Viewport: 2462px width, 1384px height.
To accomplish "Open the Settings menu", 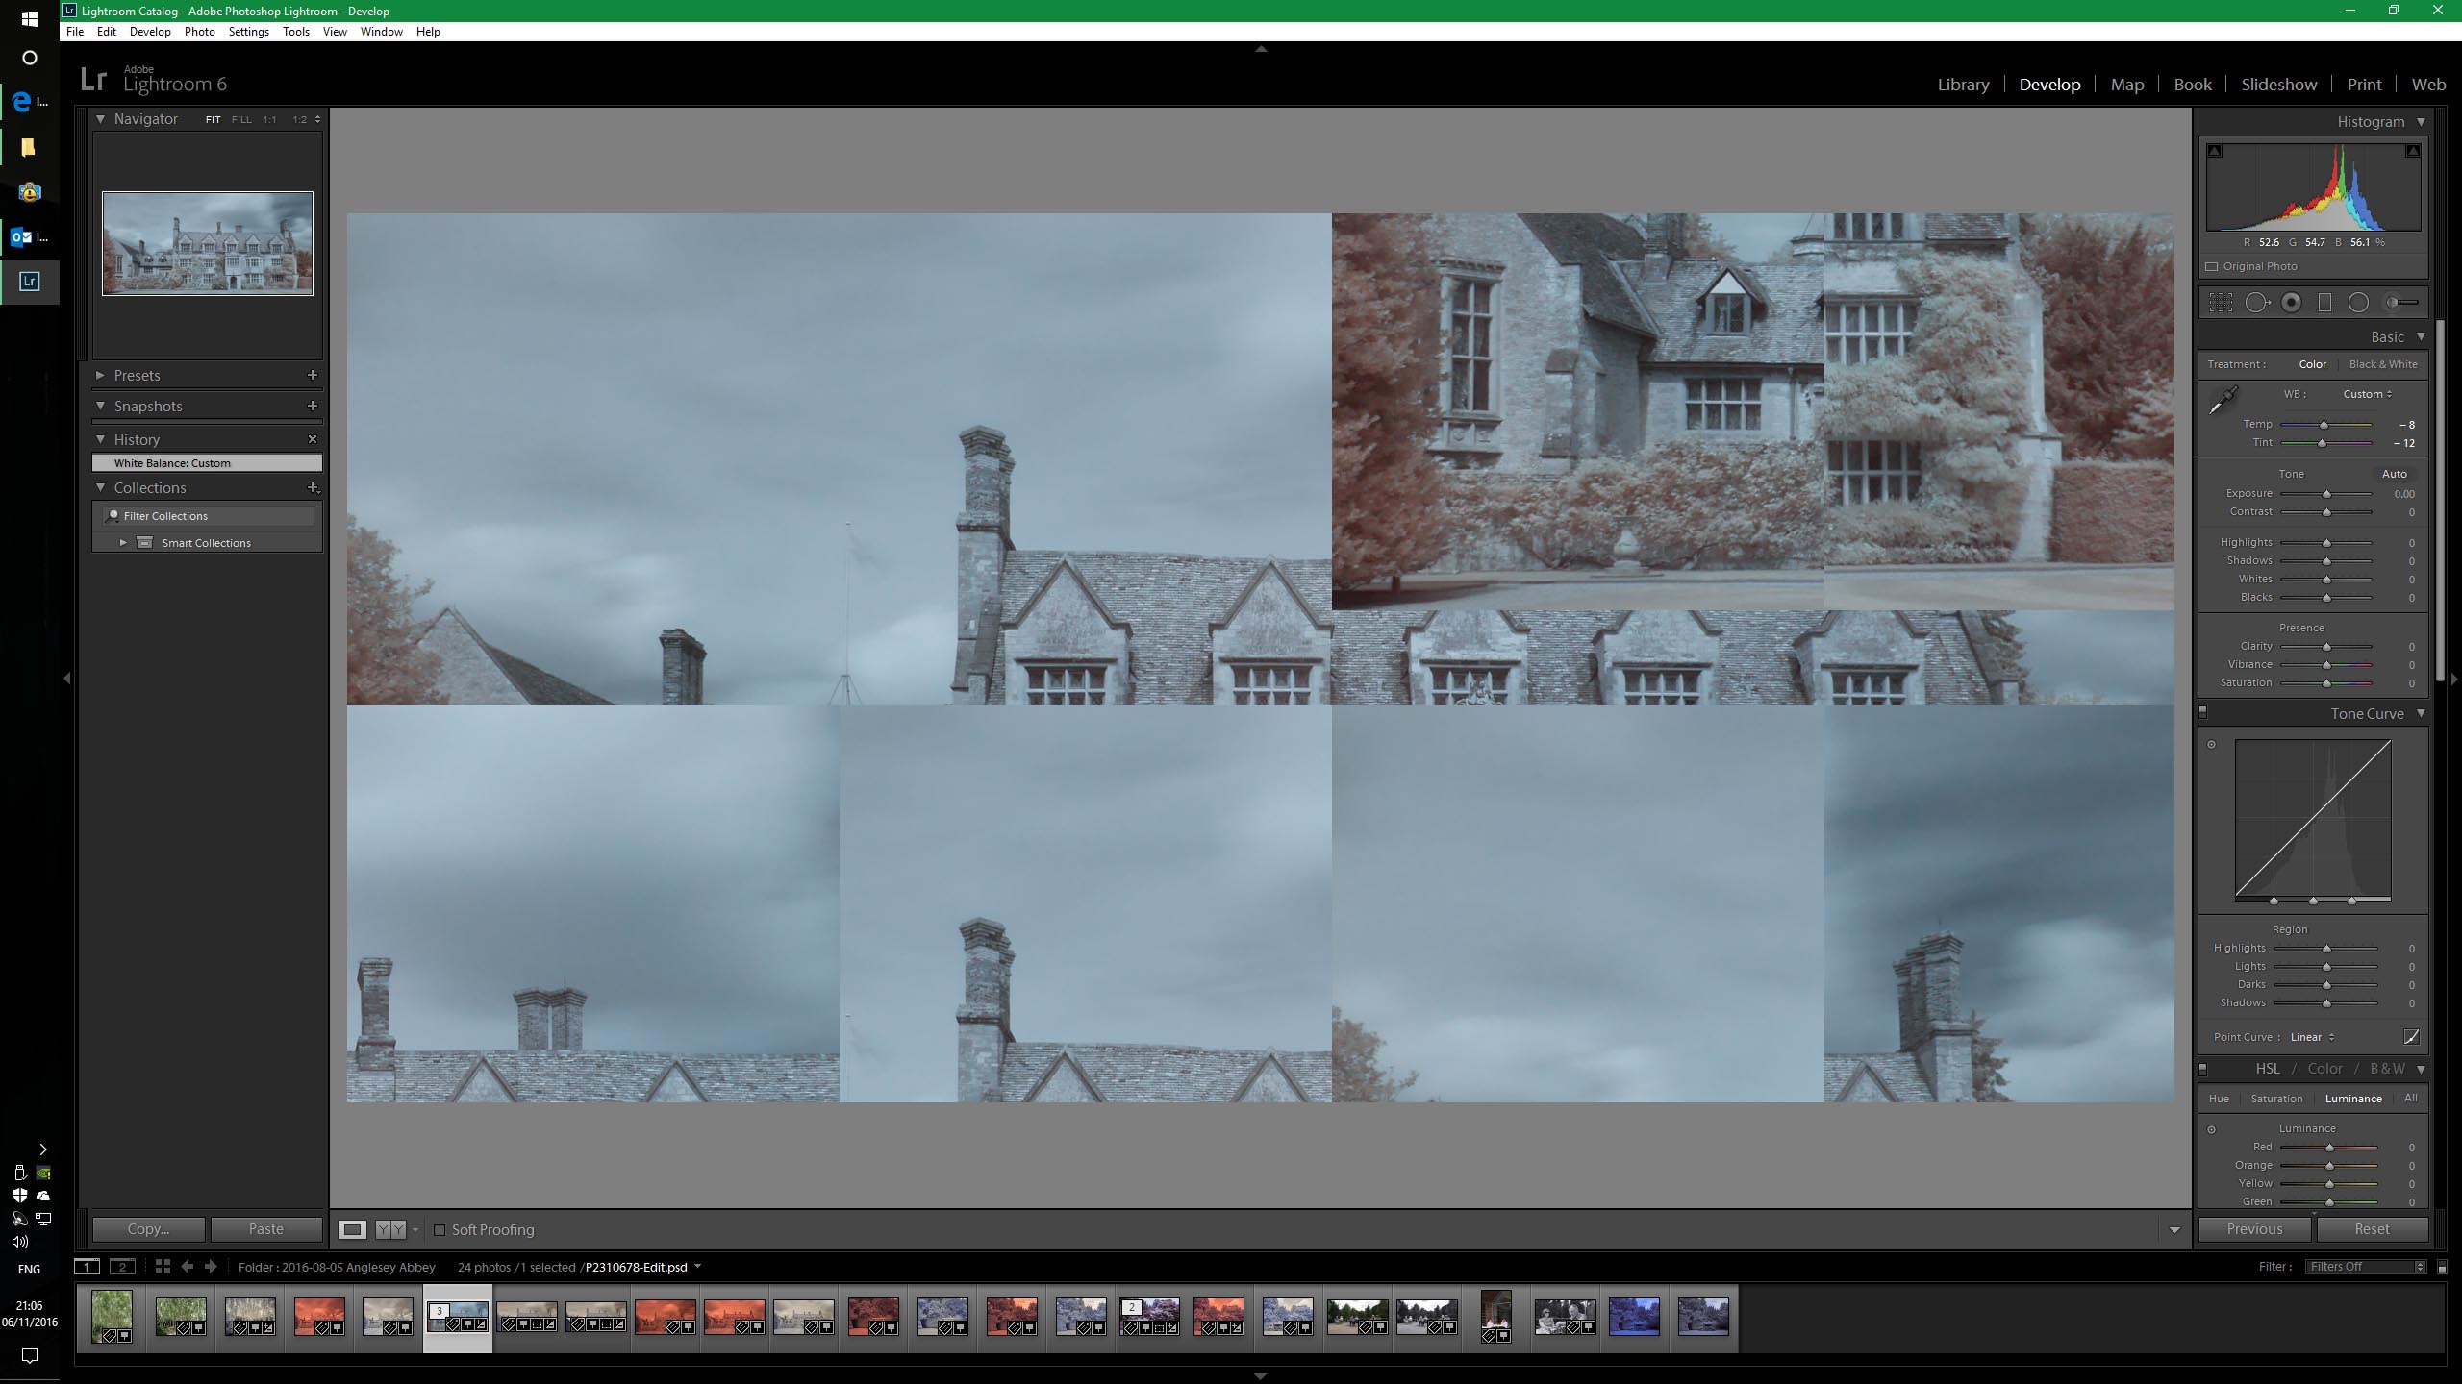I will 248,32.
